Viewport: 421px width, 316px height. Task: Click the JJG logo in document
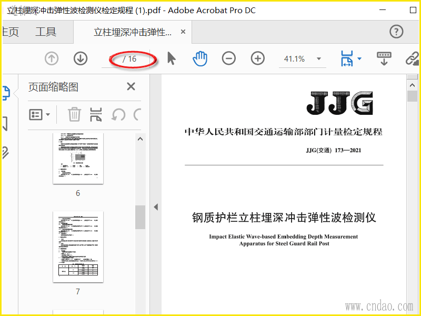(339, 103)
